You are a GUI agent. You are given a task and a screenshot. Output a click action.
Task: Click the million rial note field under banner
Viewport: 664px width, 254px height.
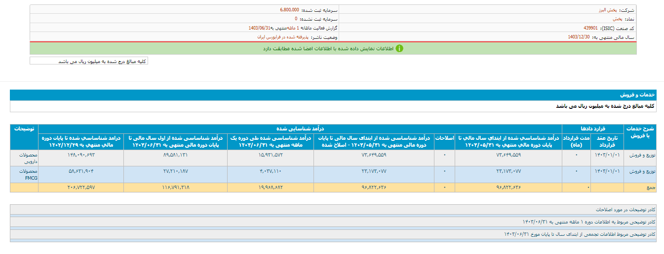click(89, 61)
